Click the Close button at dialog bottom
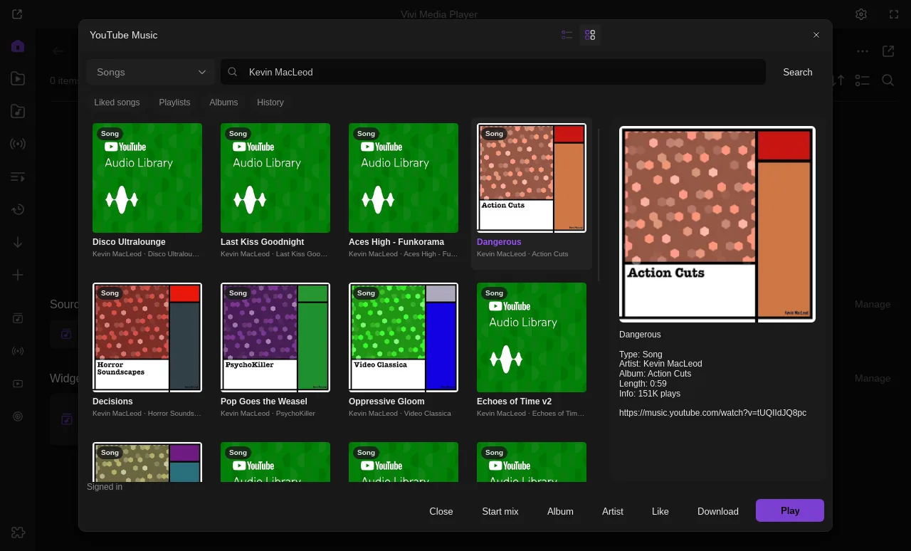 coord(441,511)
